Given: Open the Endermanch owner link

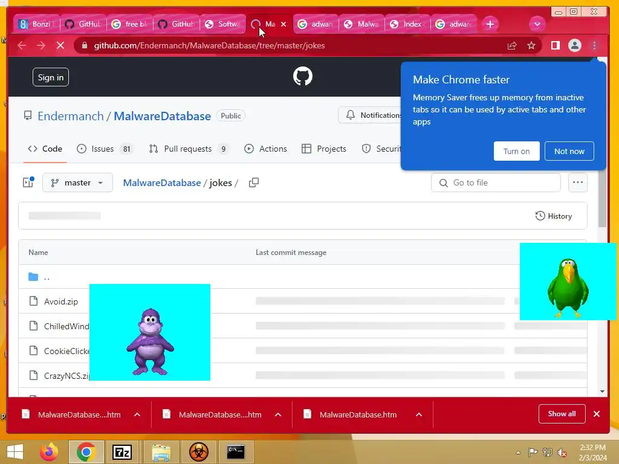Looking at the screenshot, I should click(x=71, y=116).
